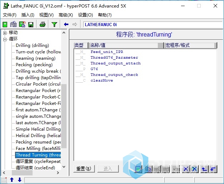Open the 帮助(?) menu

[104, 15]
